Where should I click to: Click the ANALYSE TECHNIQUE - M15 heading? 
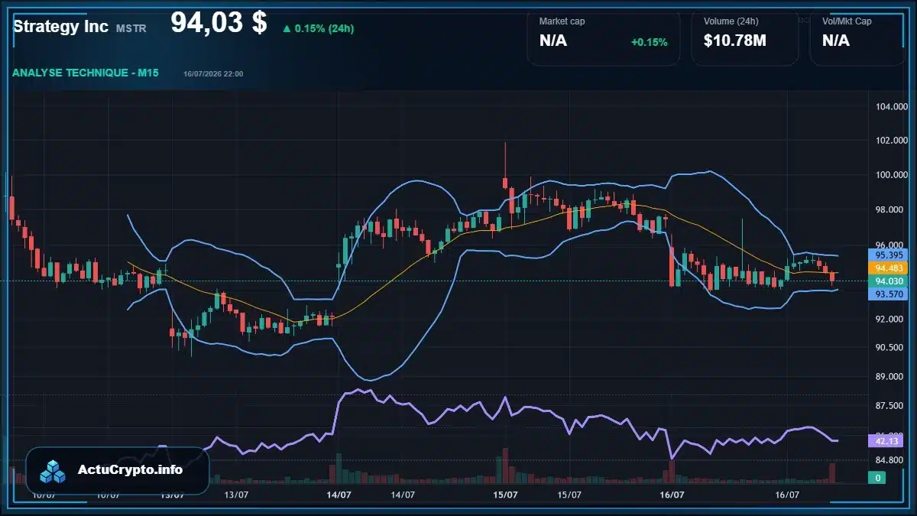(x=86, y=73)
